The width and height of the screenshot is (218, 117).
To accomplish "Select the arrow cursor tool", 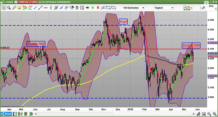I will (4, 8).
